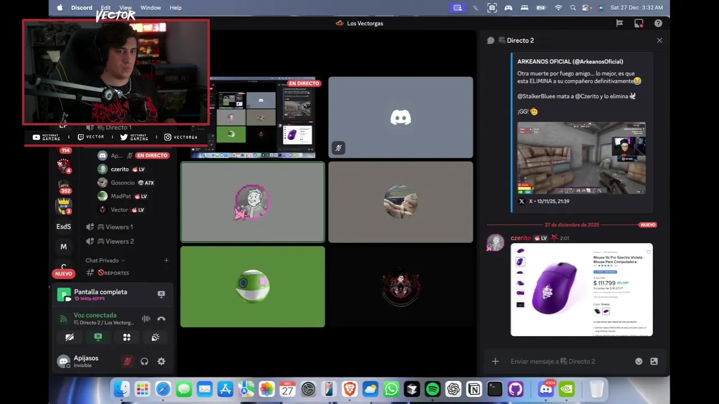The height and width of the screenshot is (404, 719).
Task: Disconnect from the voice call
Action: point(161,319)
